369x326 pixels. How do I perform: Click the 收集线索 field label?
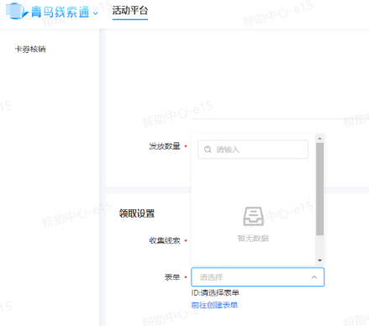coord(165,240)
